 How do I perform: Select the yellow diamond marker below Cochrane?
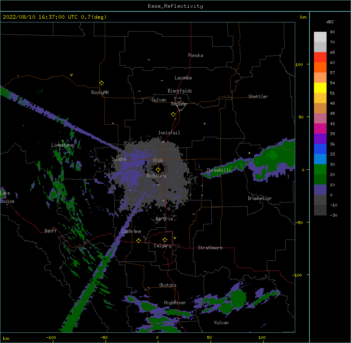138,240
